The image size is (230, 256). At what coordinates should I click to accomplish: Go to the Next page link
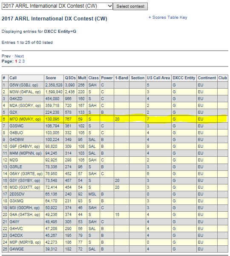(19, 56)
